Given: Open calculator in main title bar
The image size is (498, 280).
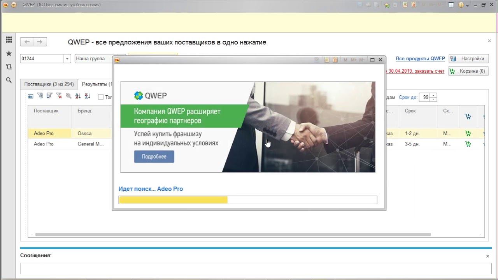Looking at the screenshot, I should (405, 5).
